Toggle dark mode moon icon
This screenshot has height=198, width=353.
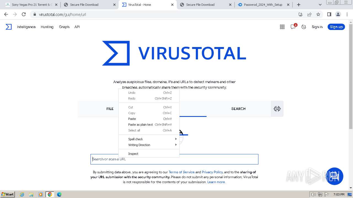(304, 27)
